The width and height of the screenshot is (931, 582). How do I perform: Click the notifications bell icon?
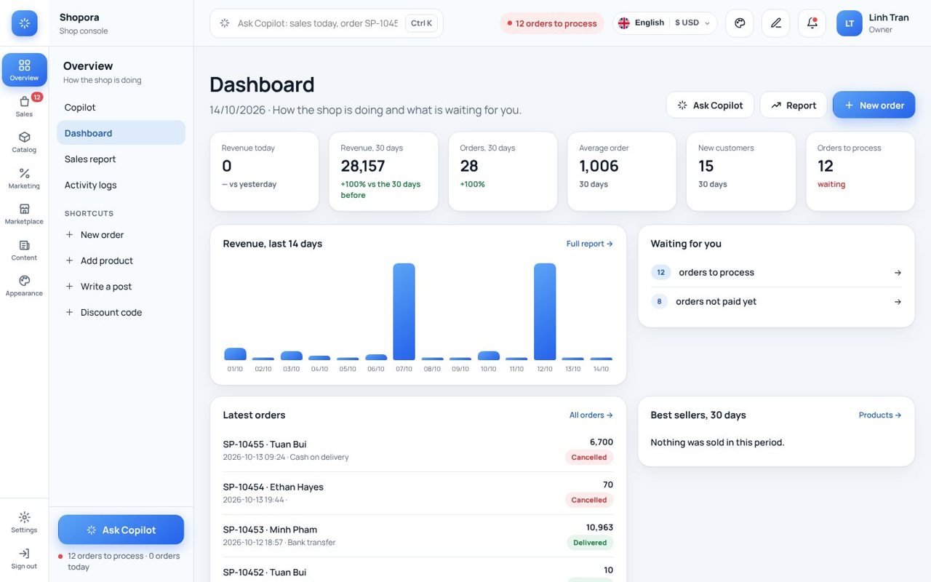812,23
